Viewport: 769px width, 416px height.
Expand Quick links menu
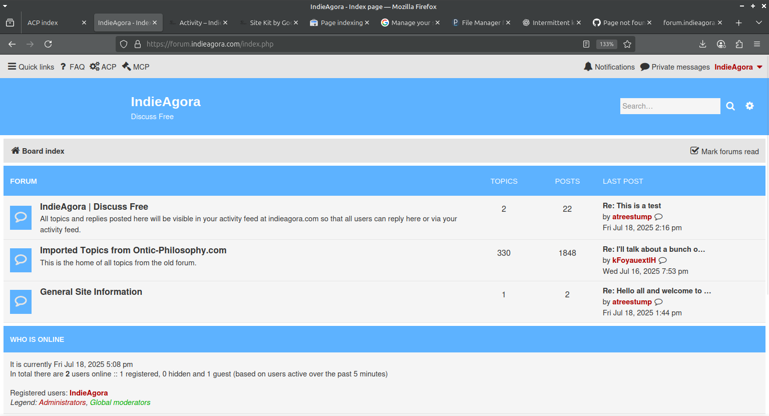point(31,67)
